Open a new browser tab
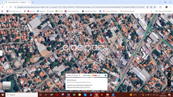173x97 pixels. [33, 2]
